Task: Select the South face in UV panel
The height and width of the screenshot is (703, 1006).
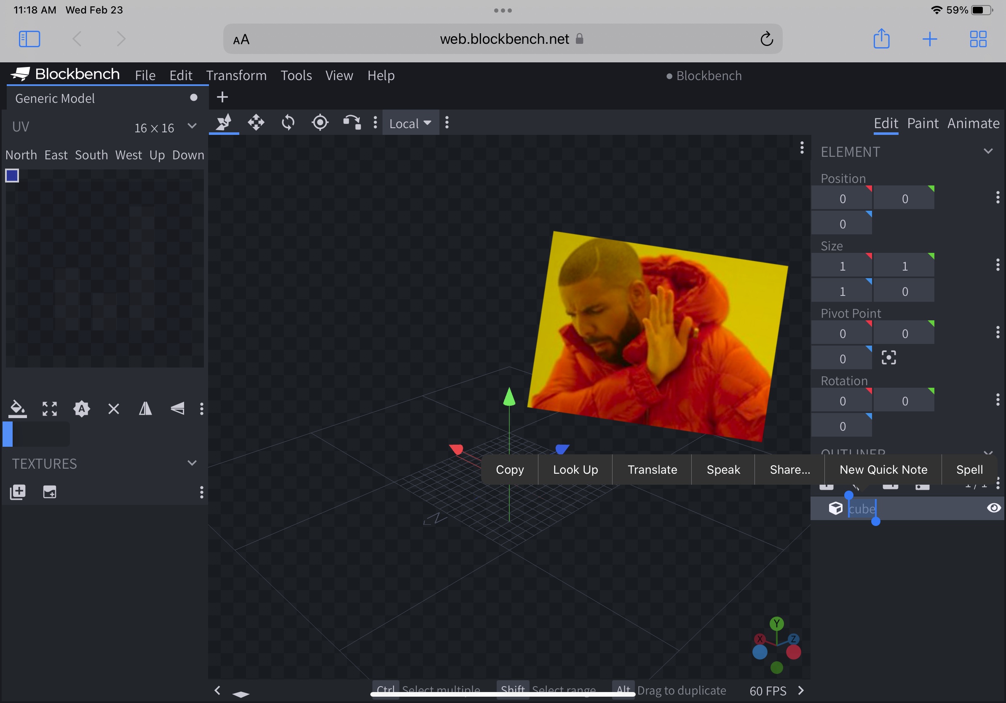Action: [91, 155]
